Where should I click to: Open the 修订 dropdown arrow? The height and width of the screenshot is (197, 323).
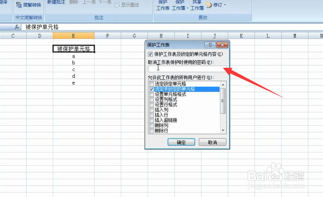point(225,5)
